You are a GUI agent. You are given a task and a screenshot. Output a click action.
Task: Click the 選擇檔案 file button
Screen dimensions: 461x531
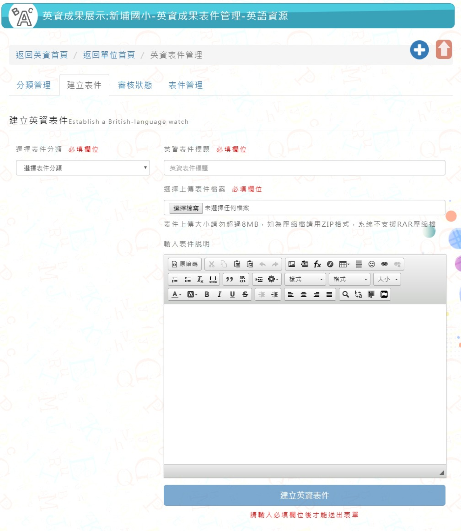coord(186,208)
